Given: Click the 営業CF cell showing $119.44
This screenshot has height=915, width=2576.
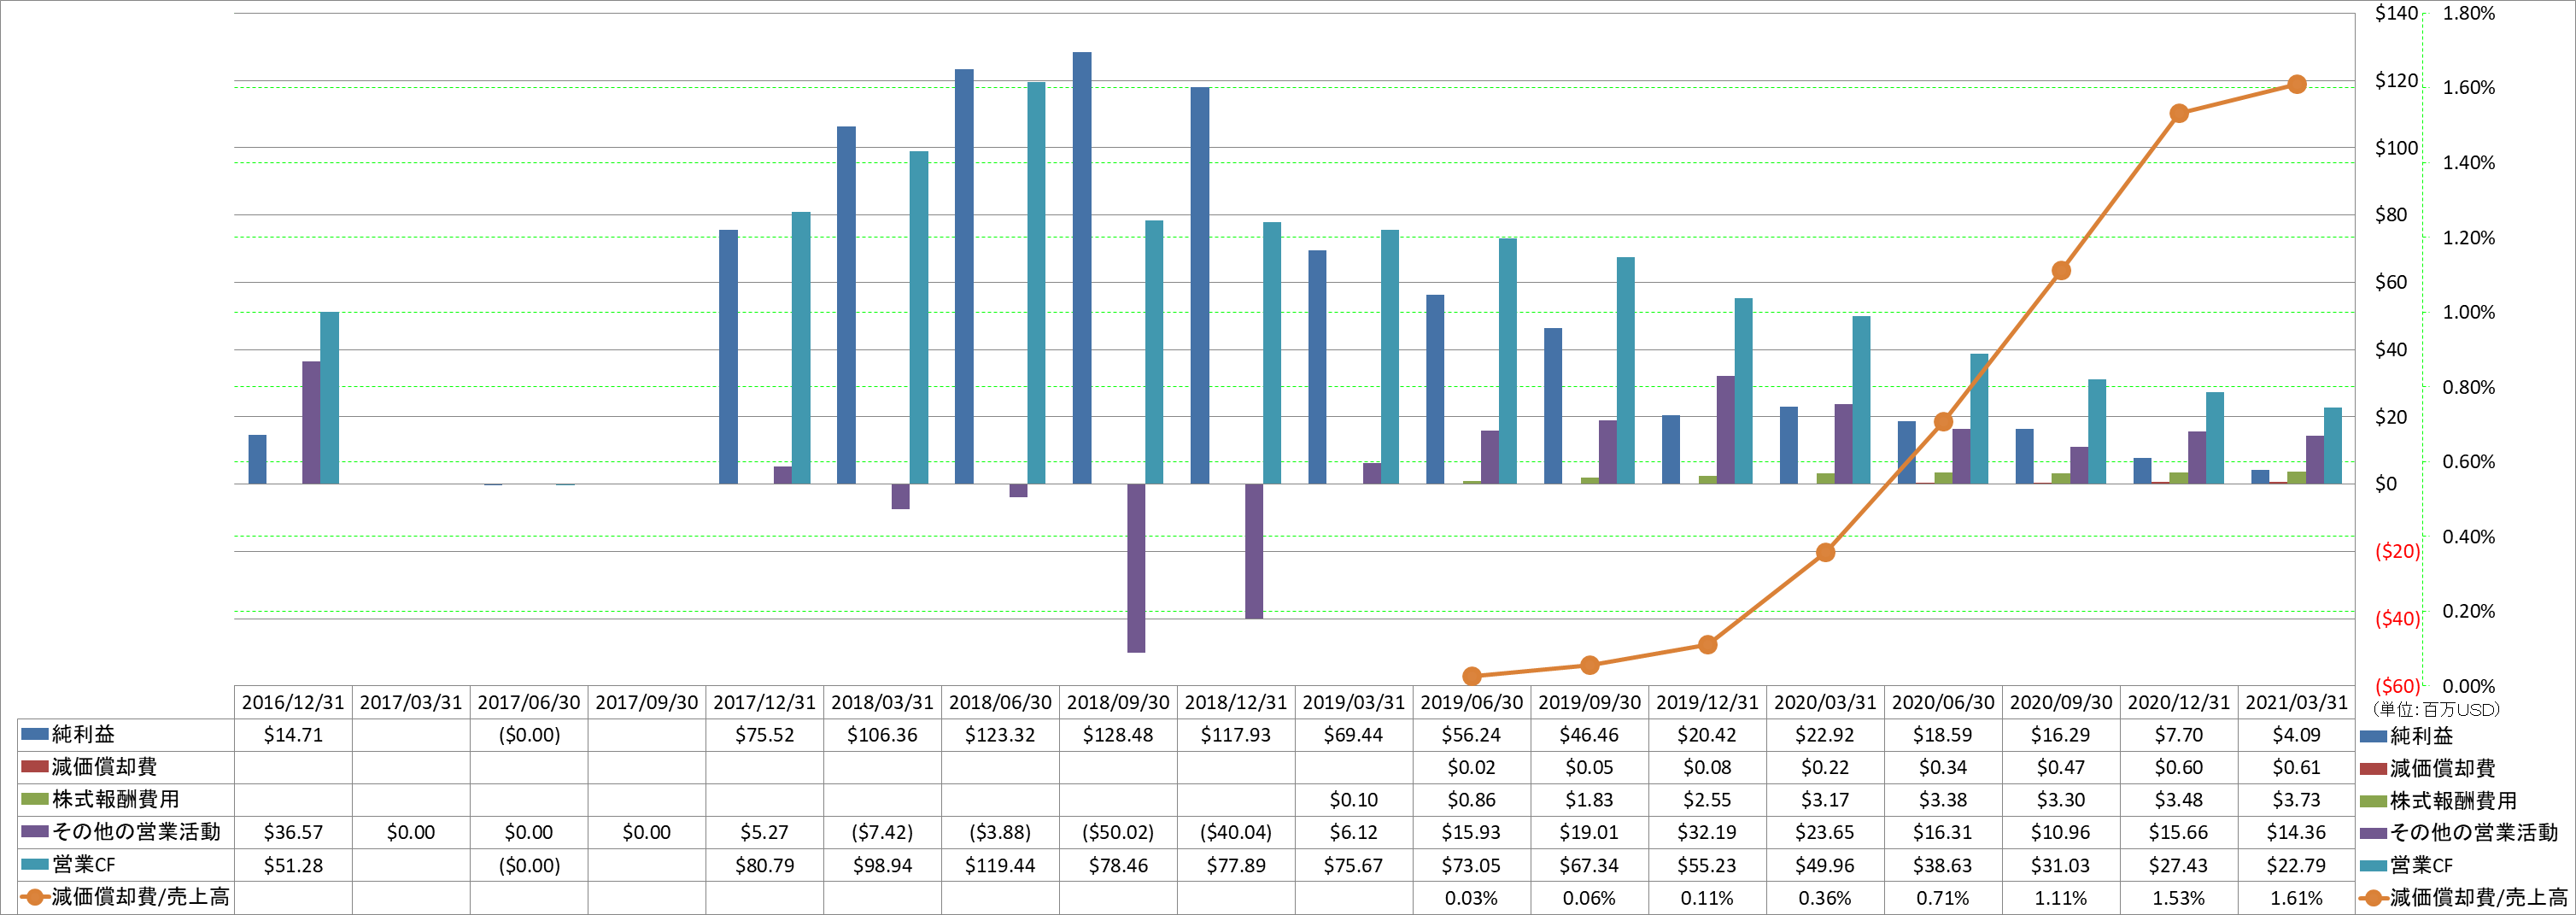Looking at the screenshot, I should [1000, 865].
